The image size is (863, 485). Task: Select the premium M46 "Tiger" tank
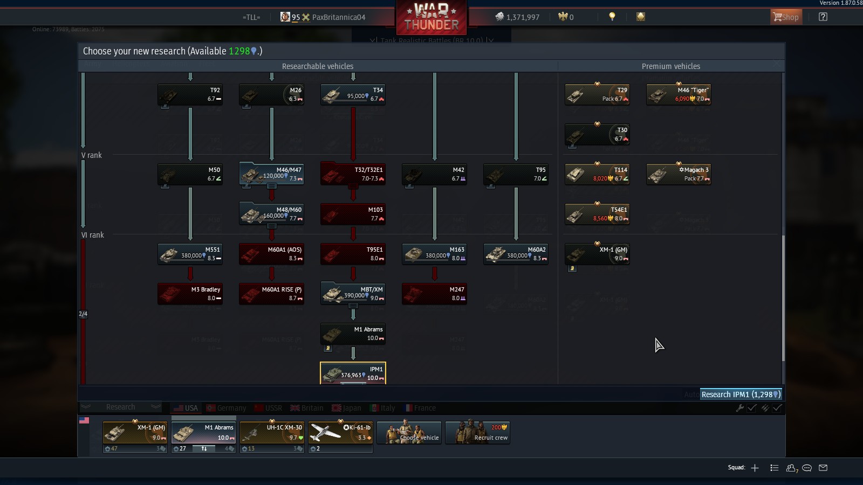(x=679, y=95)
